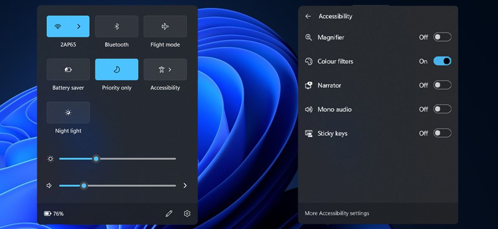Image resolution: width=498 pixels, height=229 pixels.
Task: Enable Flight mode tile
Action: coord(165,27)
